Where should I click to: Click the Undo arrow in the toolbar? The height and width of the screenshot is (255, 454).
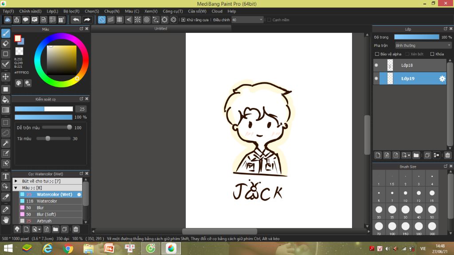click(x=76, y=19)
